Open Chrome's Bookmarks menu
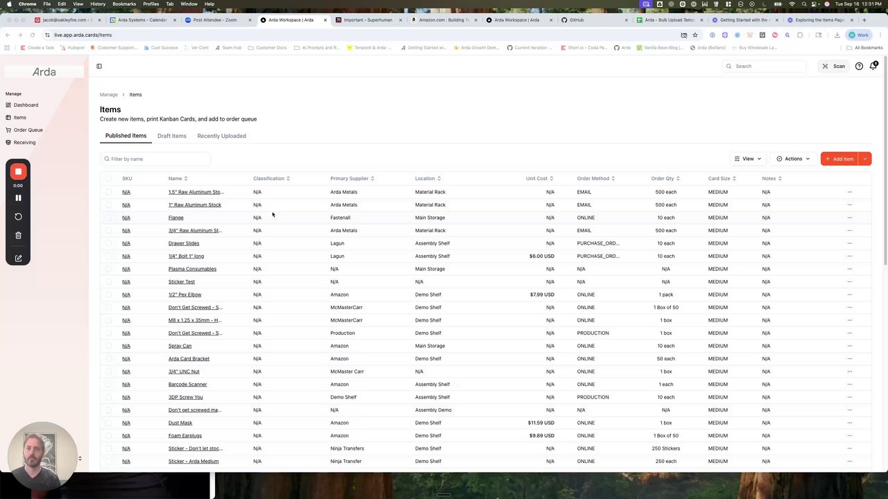 [x=124, y=4]
